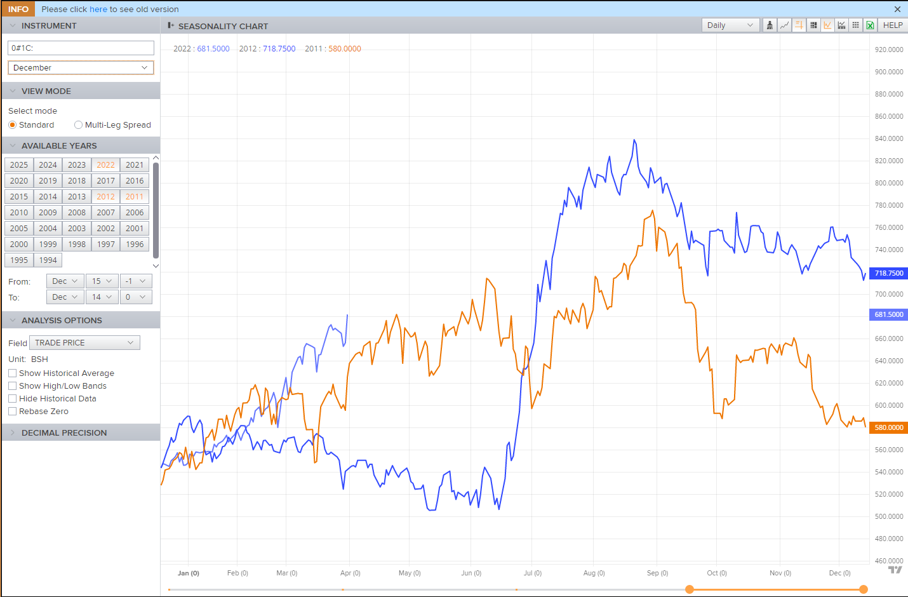Click the 2011 legend value 580.0000

(345, 49)
